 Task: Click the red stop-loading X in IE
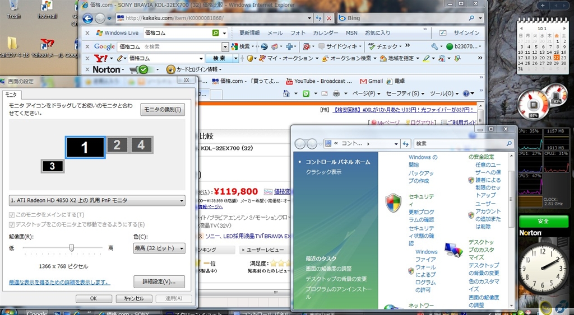(328, 18)
